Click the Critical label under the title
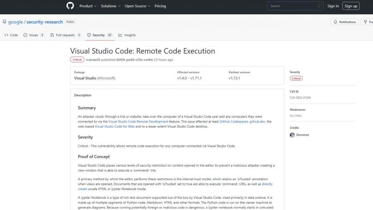The height and width of the screenshot is (210, 373). click(x=77, y=59)
